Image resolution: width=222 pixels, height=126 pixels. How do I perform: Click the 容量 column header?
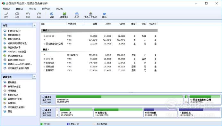point(91,24)
